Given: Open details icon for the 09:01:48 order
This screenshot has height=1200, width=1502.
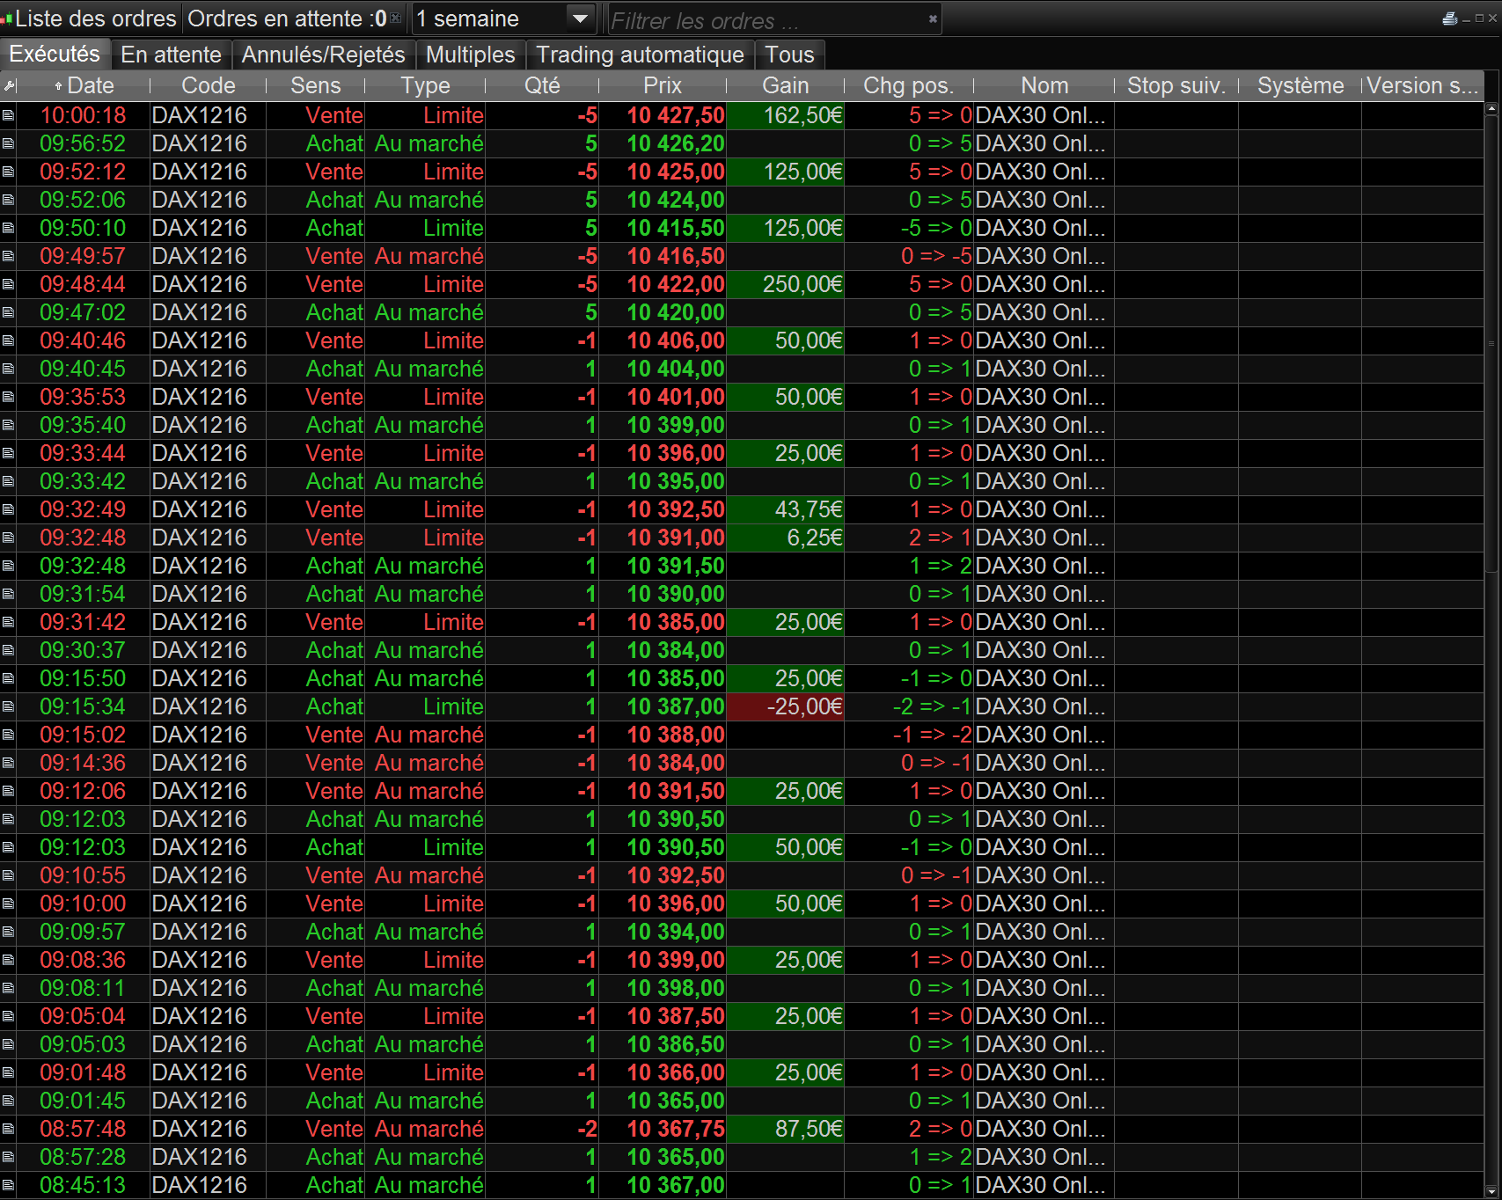Looking at the screenshot, I should click(x=8, y=1072).
